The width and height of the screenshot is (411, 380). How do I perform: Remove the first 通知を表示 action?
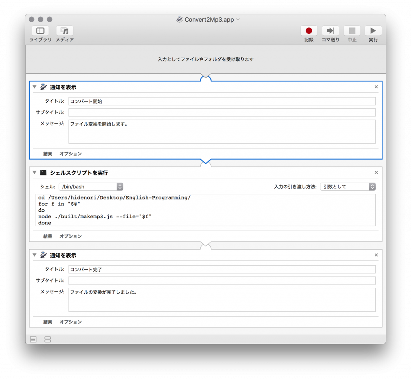pos(376,87)
